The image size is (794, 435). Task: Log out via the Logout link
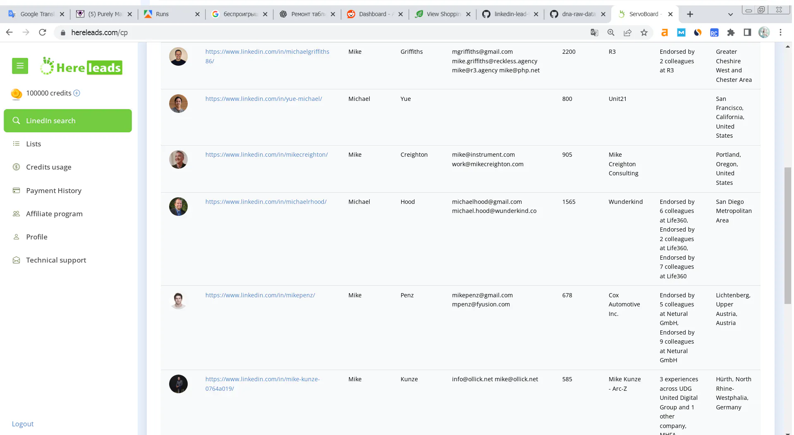point(23,424)
